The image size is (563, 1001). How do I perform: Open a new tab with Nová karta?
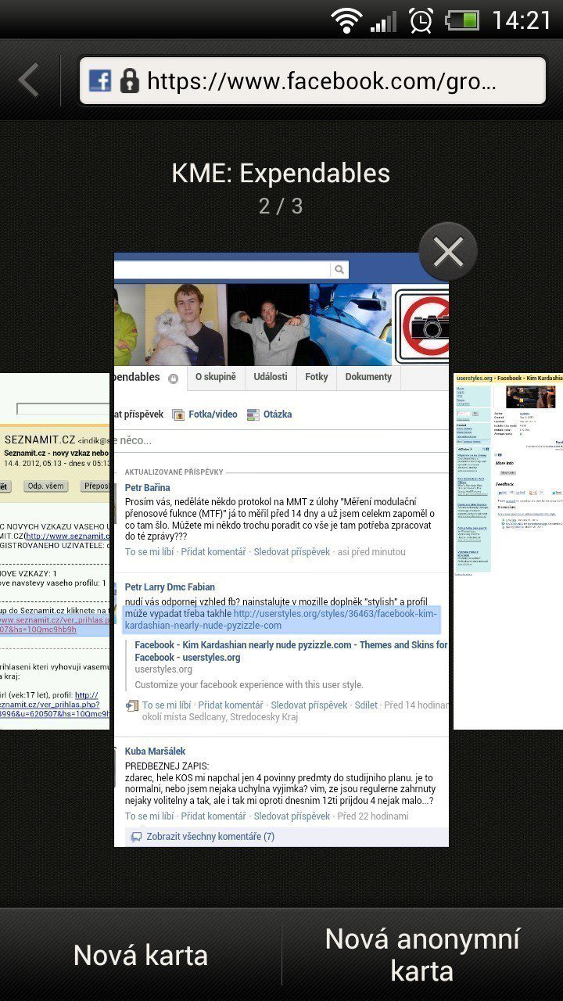coord(141,955)
